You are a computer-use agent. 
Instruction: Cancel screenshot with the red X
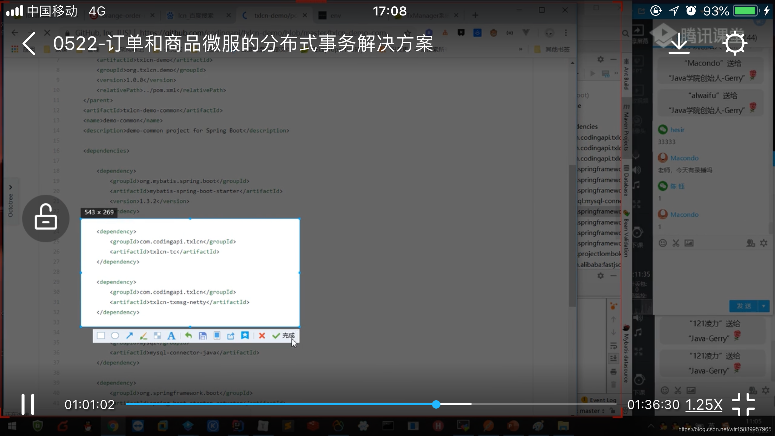point(262,336)
